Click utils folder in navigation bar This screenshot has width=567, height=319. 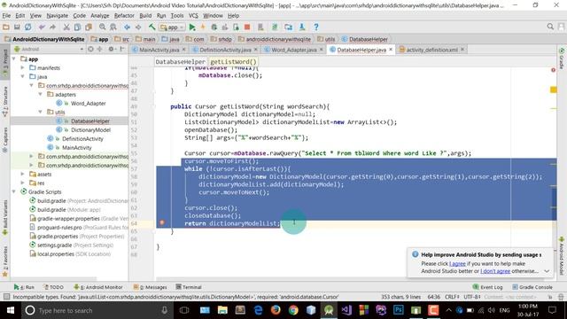click(x=326, y=39)
